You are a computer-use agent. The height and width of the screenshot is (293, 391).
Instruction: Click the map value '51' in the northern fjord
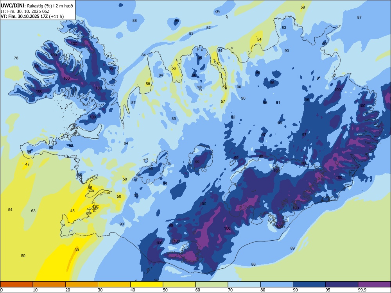coord(219,64)
